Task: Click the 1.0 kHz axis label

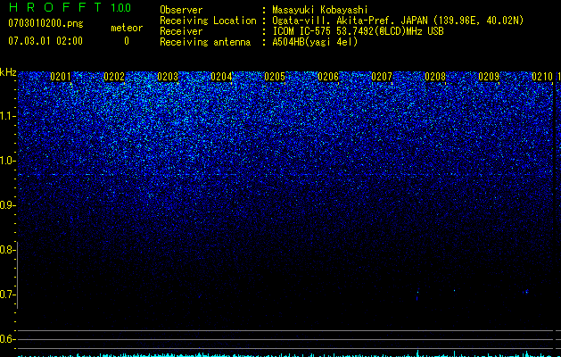Action: coord(7,161)
